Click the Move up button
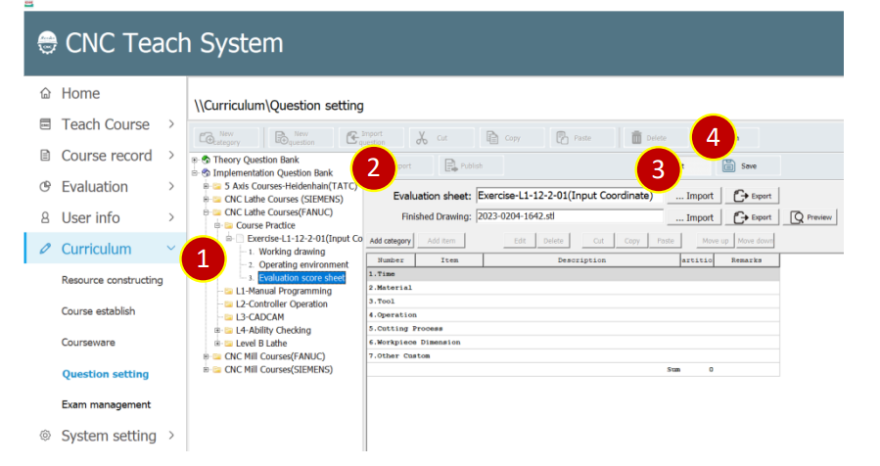 pyautogui.click(x=715, y=241)
